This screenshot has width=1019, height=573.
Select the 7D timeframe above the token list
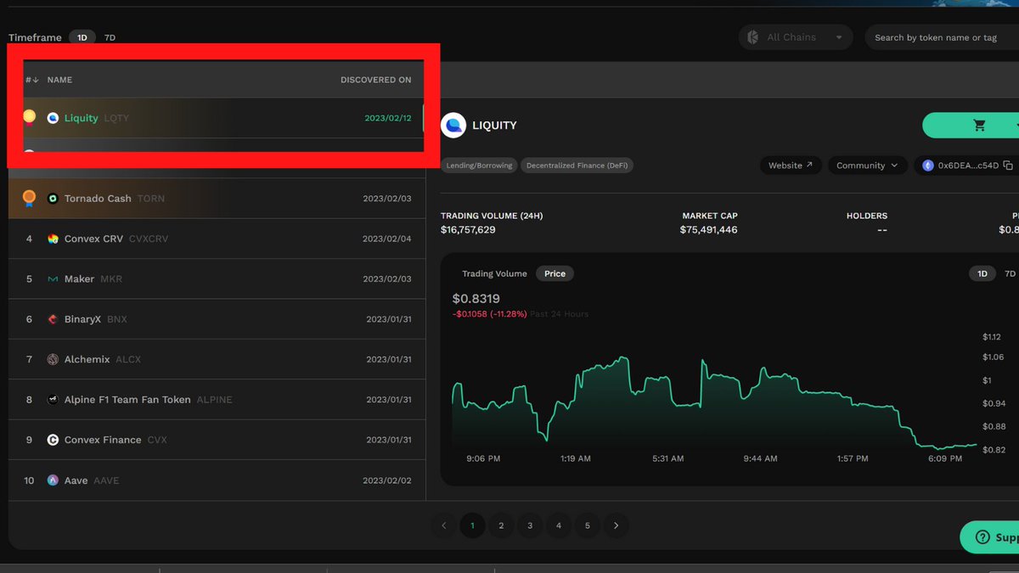point(110,37)
